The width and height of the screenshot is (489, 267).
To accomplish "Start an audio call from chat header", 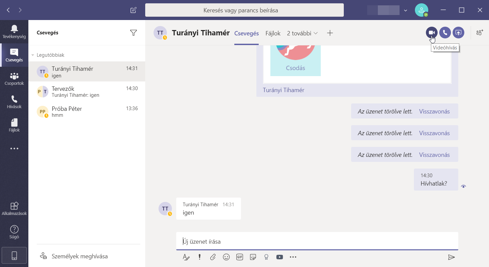I will (x=445, y=33).
